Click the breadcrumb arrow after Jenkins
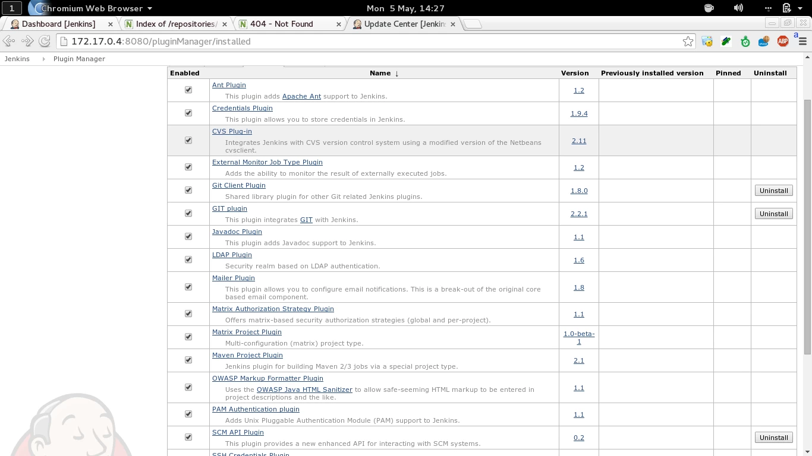This screenshot has width=812, height=456. 43,59
